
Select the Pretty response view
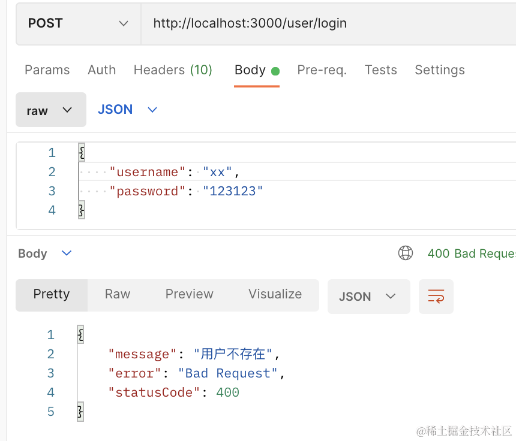pos(52,294)
